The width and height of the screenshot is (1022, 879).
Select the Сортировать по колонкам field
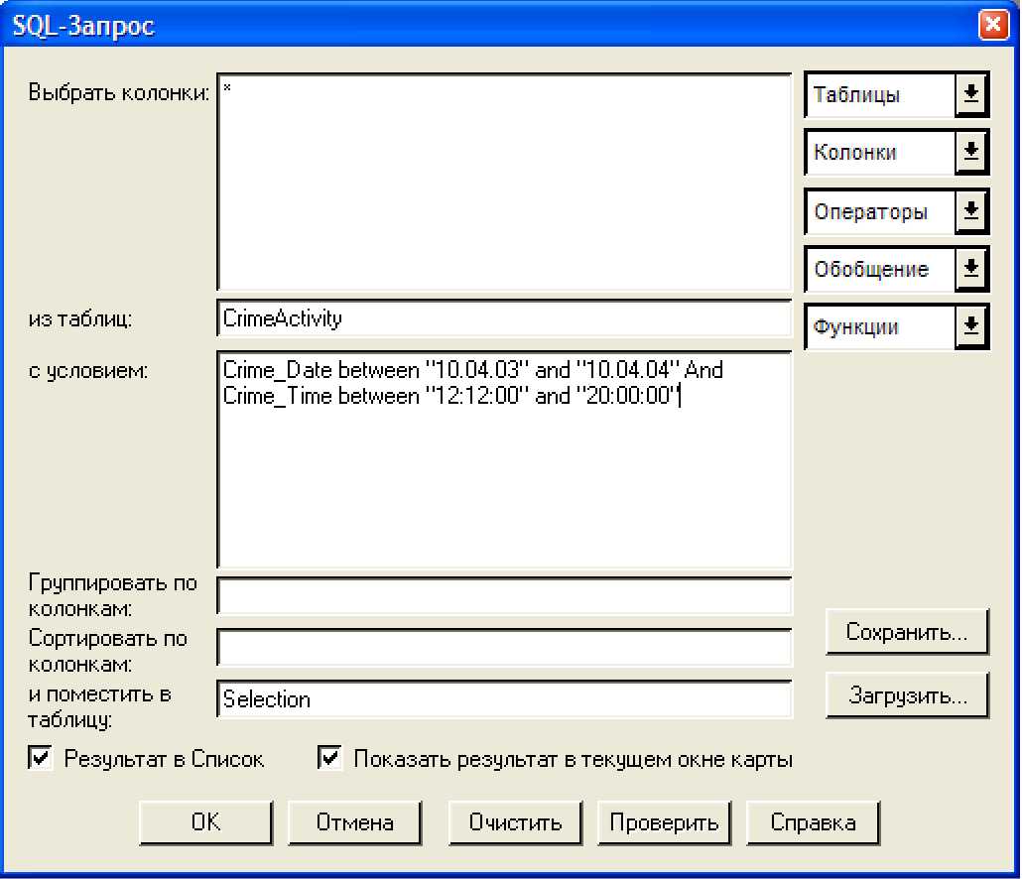pos(503,648)
